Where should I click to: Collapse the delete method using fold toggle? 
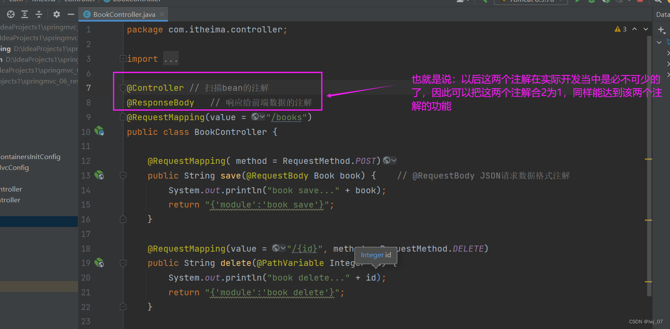pos(123,263)
